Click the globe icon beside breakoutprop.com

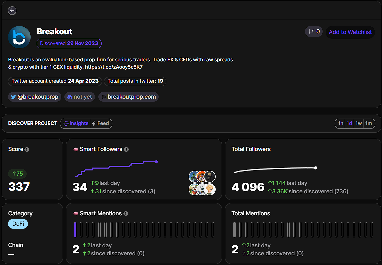[104, 97]
